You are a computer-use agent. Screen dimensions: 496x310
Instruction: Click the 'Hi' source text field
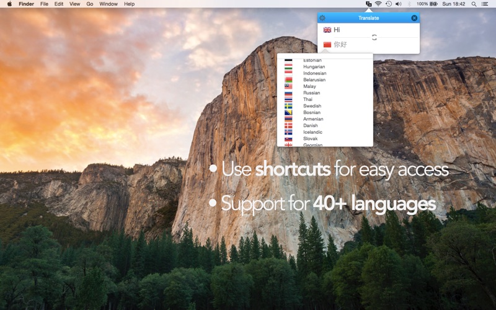pos(337,30)
